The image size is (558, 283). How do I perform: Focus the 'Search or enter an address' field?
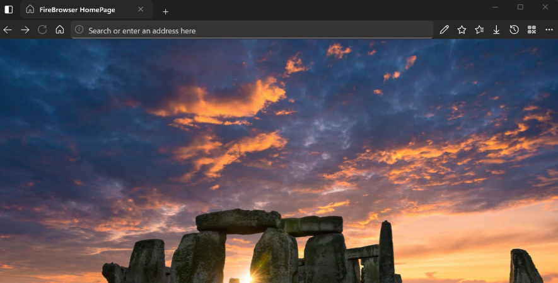coord(252,30)
